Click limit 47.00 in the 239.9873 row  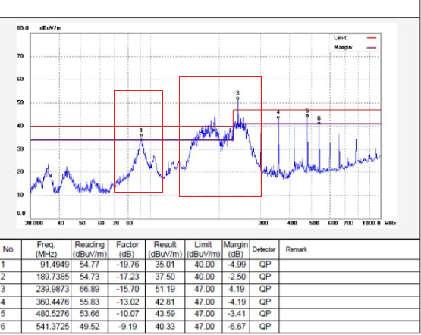204,289
